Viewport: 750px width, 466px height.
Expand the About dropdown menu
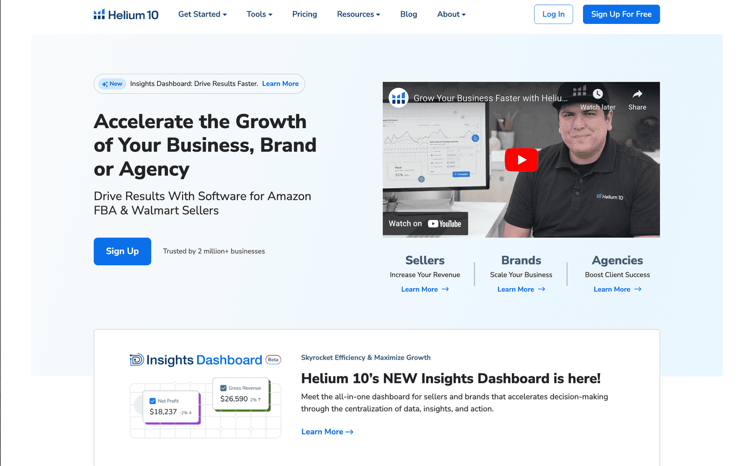click(451, 14)
